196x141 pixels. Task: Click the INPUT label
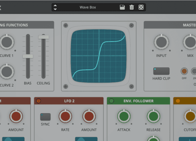(161, 56)
